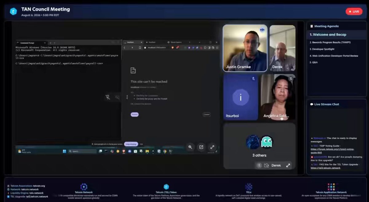The width and height of the screenshot is (369, 202).
Task: Click the red LIVE badge
Action: [x=354, y=11]
